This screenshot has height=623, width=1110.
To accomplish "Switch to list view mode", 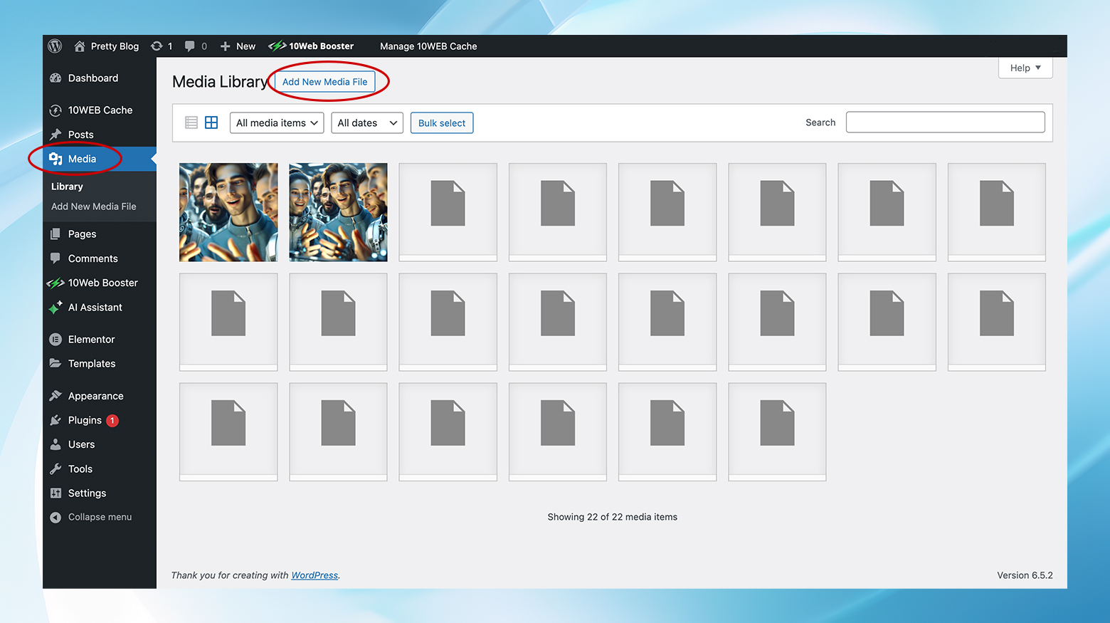I will 191,122.
